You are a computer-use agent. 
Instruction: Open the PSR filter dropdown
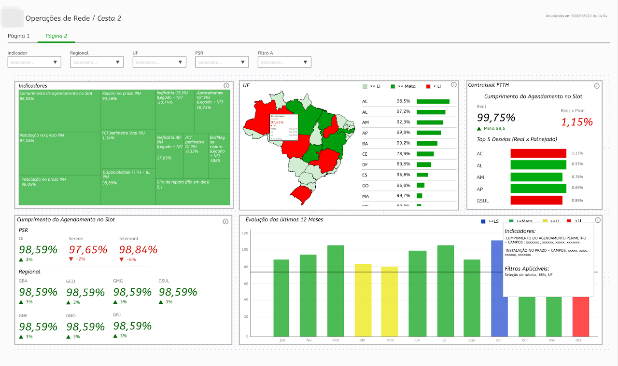pyautogui.click(x=222, y=62)
